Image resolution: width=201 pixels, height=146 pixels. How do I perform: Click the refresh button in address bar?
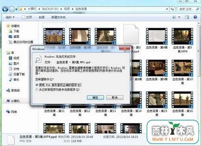172,9
